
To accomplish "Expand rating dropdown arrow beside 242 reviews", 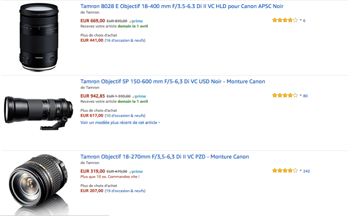I will click(300, 171).
